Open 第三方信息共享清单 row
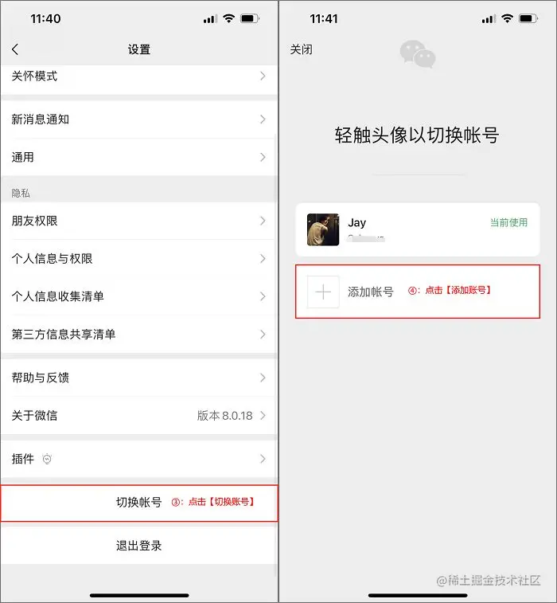This screenshot has width=557, height=603. pos(139,335)
